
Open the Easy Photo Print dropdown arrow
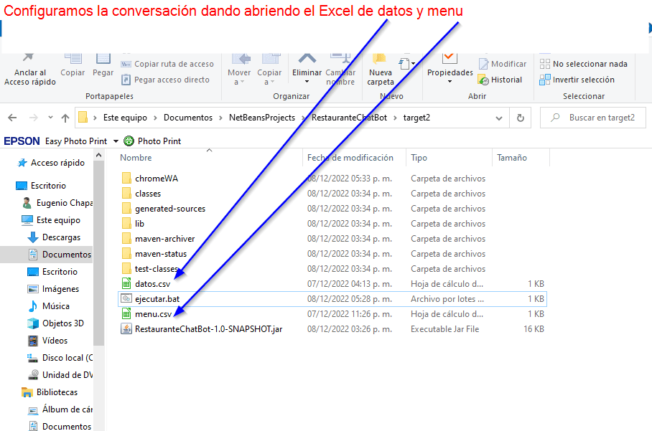[x=116, y=141]
